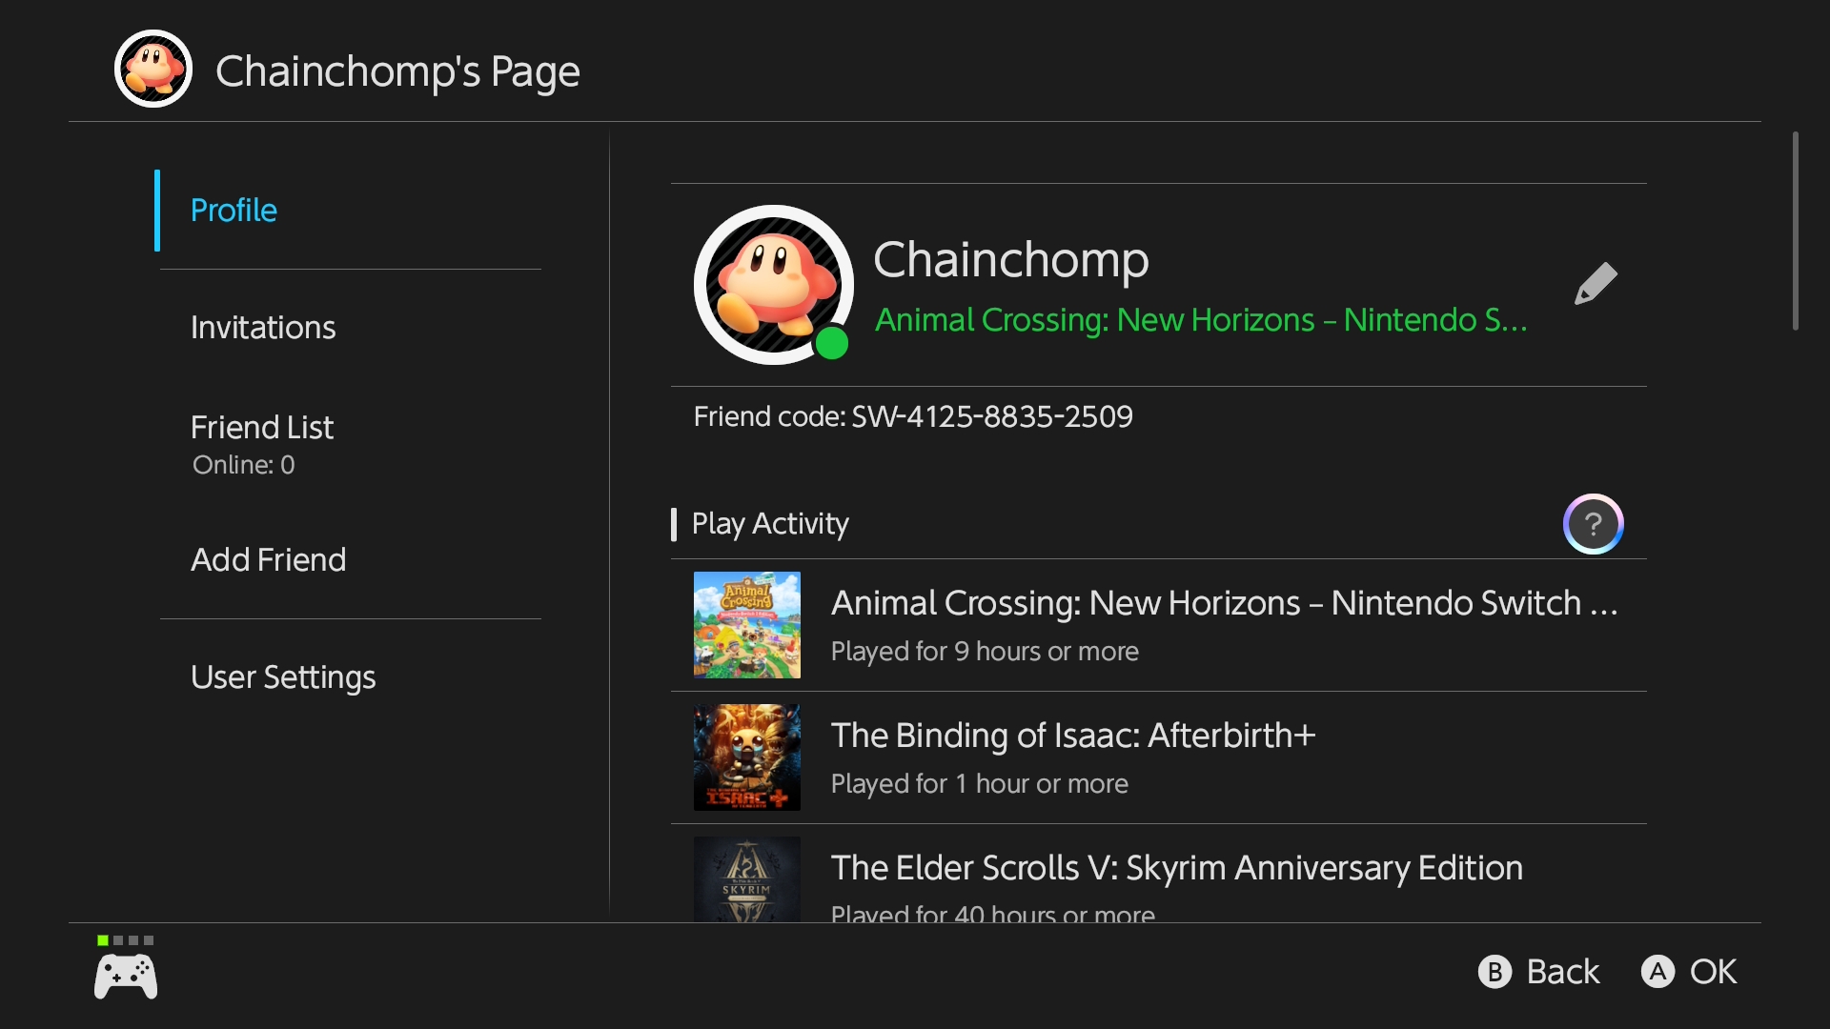Click the vertical scrollbar on the right

1795,232
